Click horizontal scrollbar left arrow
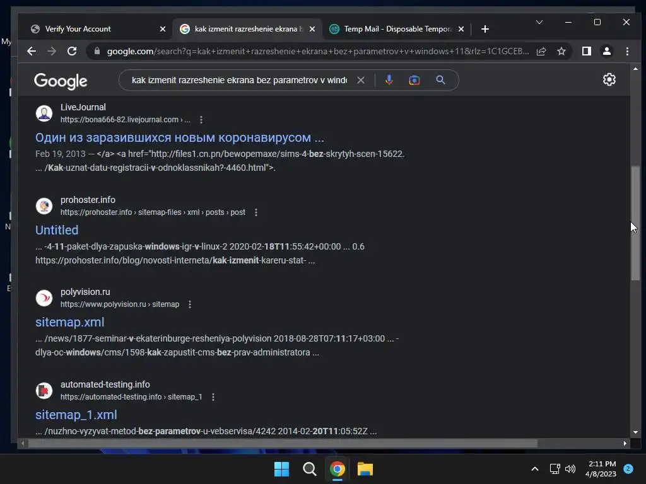Screen dimensions: 646x484 point(23,443)
